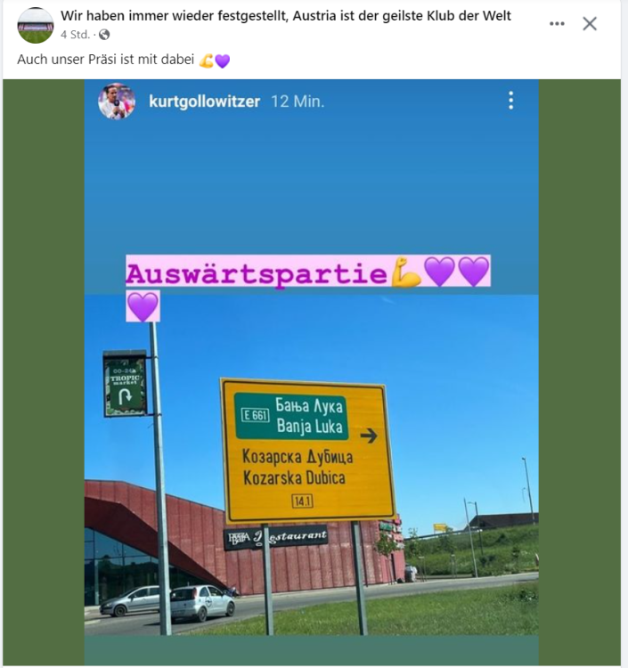Image resolution: width=628 pixels, height=668 pixels.
Task: Open the post options three-dots menu
Action: 557,24
